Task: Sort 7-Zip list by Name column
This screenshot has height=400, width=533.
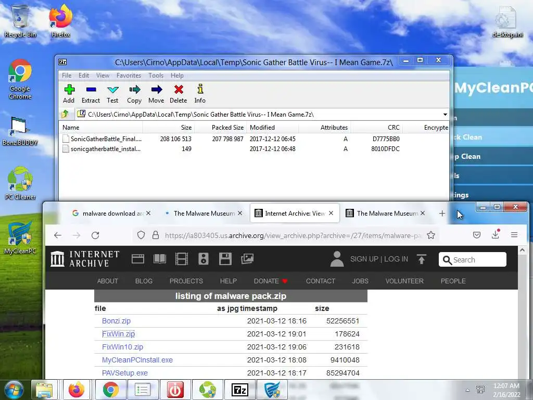Action: 101,128
